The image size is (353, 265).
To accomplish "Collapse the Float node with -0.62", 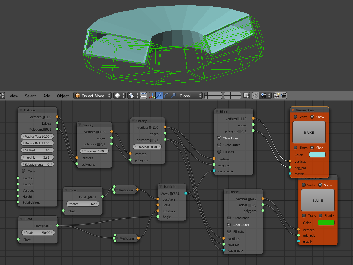I will click(x=66, y=190).
